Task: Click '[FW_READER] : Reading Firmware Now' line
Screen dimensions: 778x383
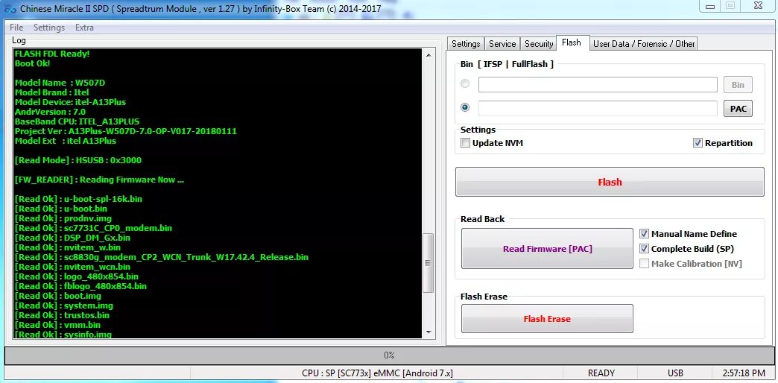Action: [x=99, y=180]
